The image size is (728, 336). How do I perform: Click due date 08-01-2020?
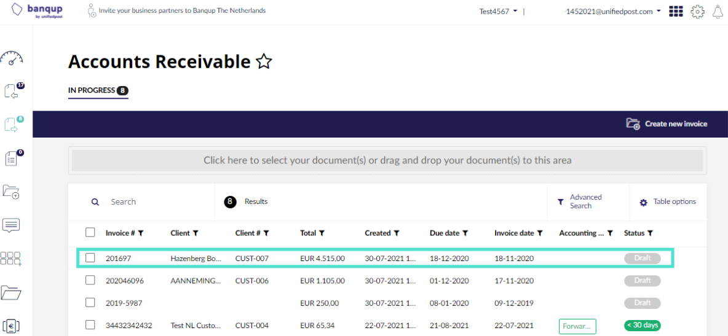pyautogui.click(x=448, y=303)
